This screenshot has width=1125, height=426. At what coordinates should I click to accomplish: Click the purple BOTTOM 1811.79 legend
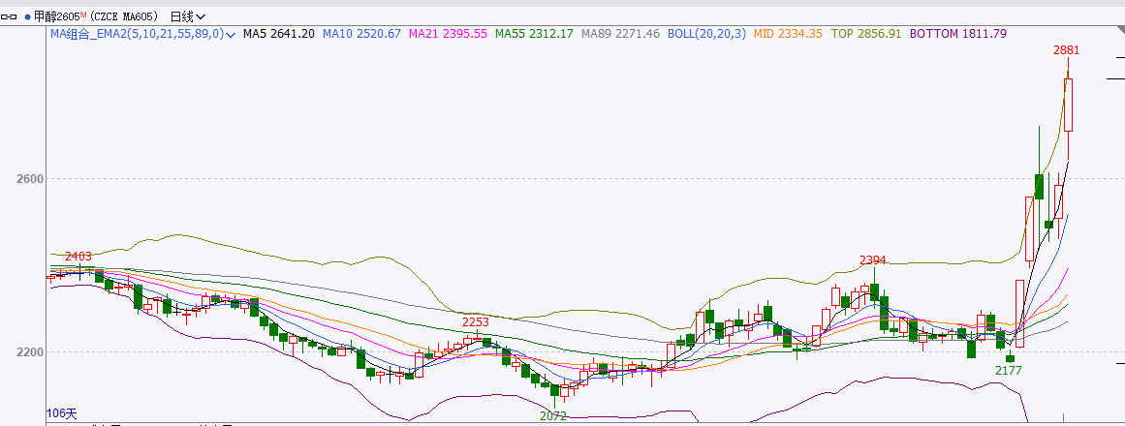tap(958, 34)
